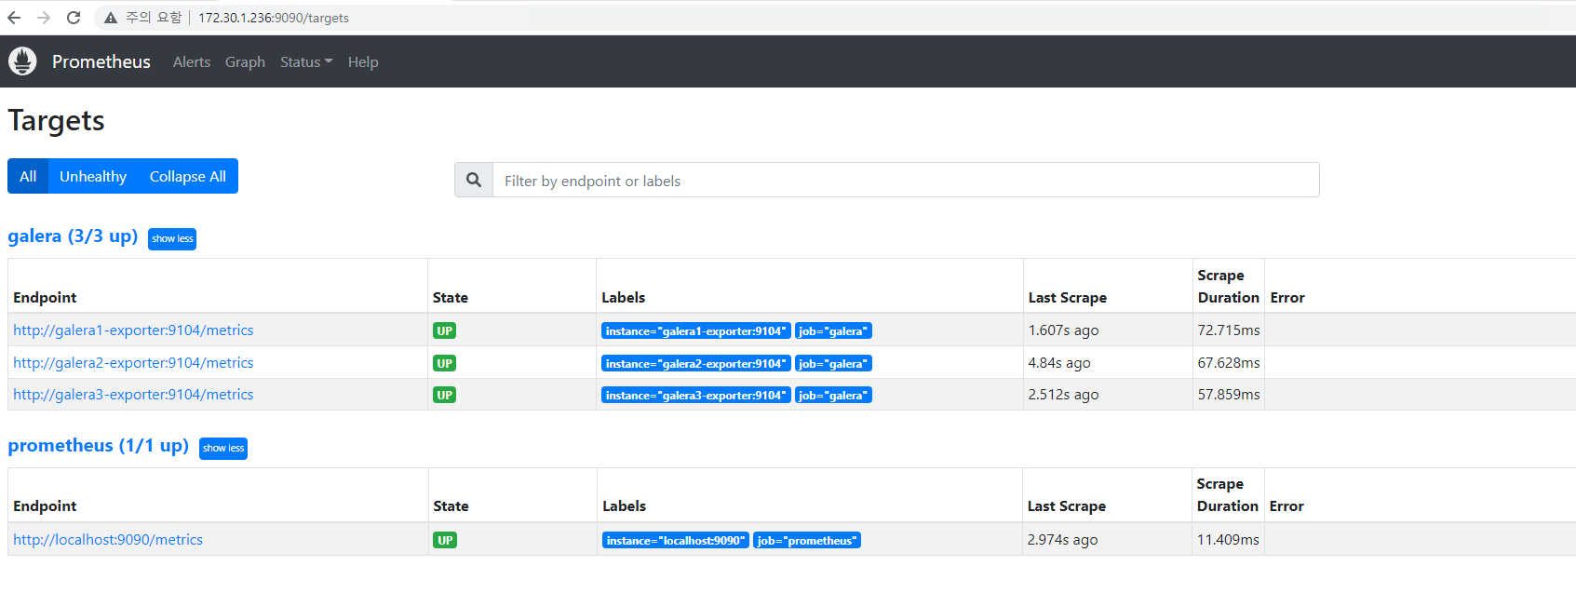
Task: Click the 1.607s ago last scrape value
Action: pyautogui.click(x=1063, y=330)
